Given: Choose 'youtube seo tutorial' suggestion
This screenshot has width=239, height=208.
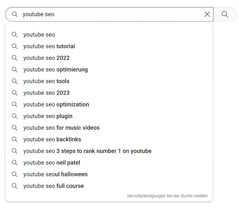Looking at the screenshot, I should pos(49,46).
